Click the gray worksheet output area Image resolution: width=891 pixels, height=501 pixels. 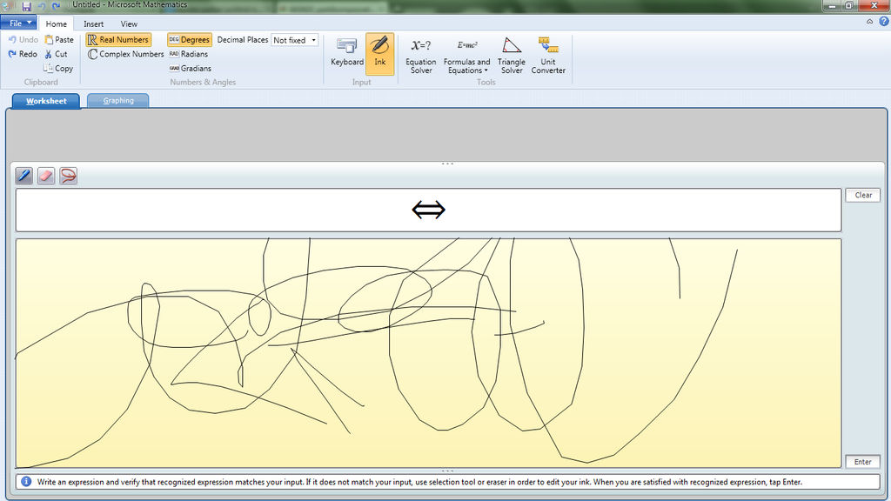tap(446, 135)
